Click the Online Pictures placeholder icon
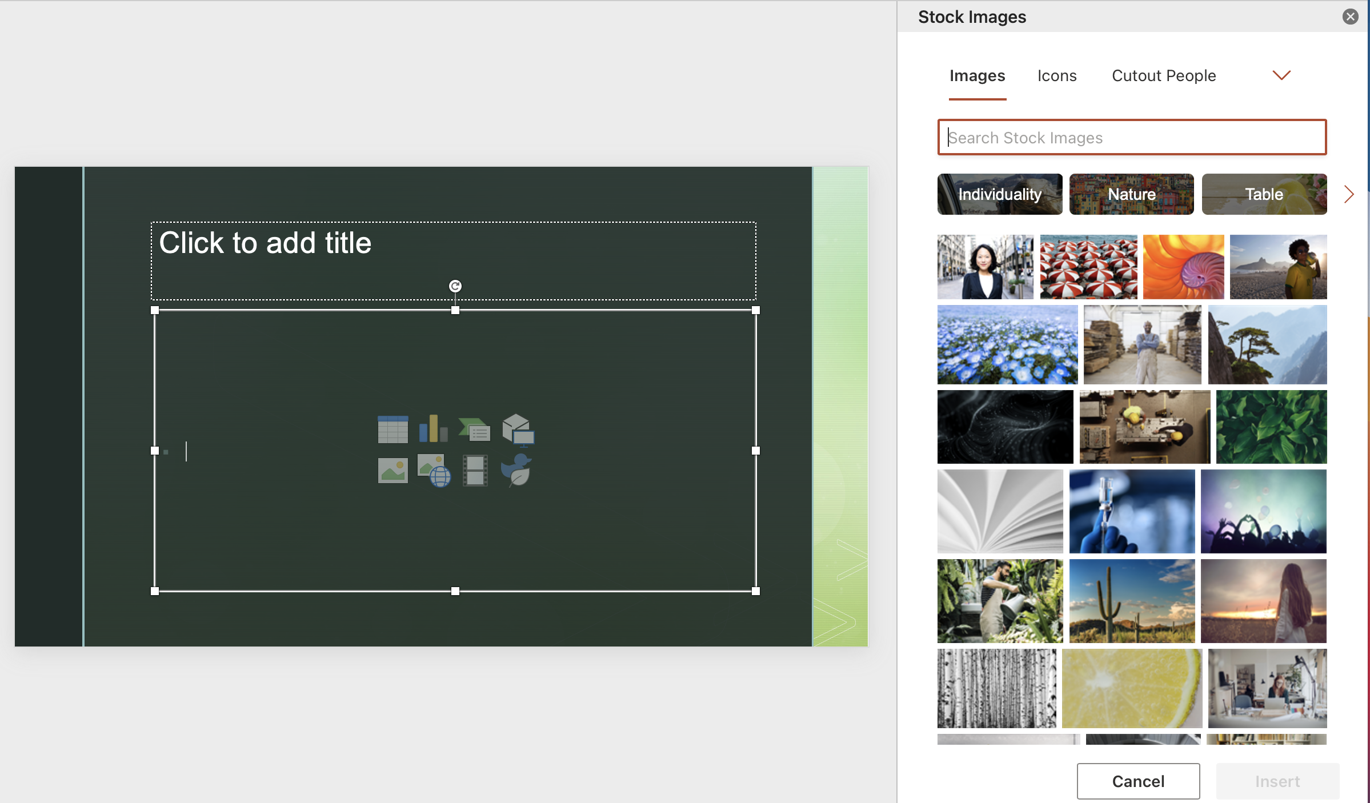This screenshot has height=803, width=1370. click(434, 471)
